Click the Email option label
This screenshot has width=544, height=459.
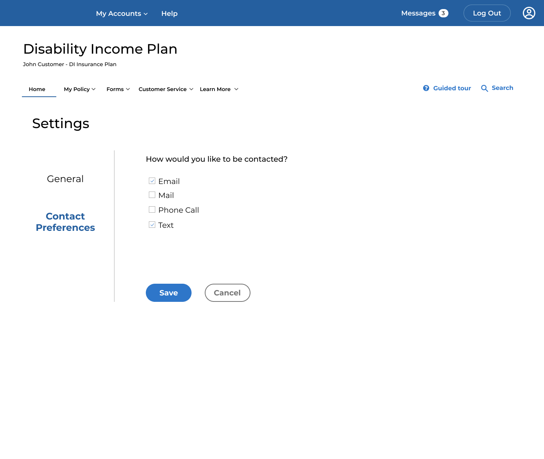pyautogui.click(x=169, y=181)
